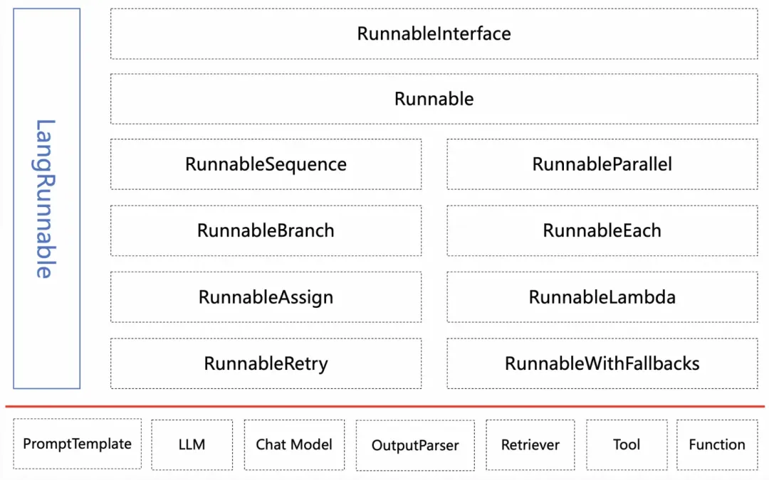The height and width of the screenshot is (480, 769).
Task: Select the RunnableLambda block
Action: coord(602,297)
